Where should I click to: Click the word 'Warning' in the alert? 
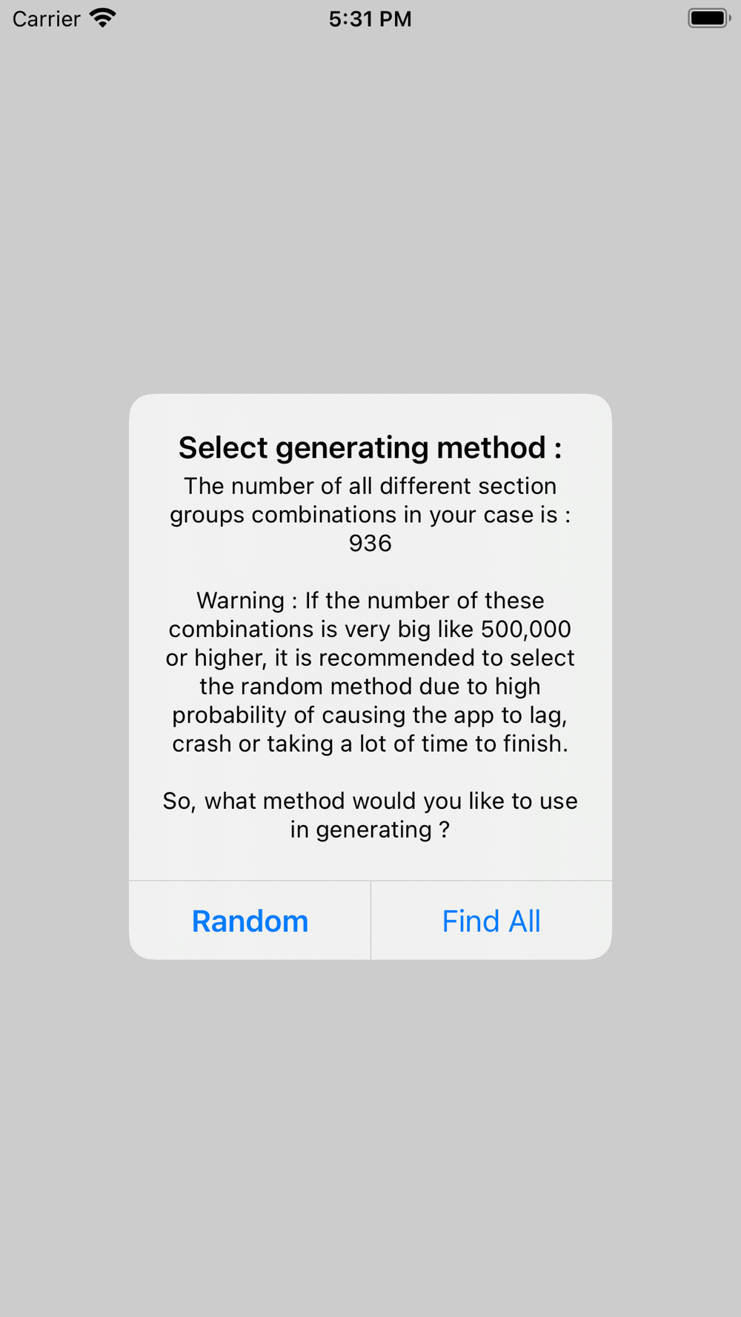point(240,600)
